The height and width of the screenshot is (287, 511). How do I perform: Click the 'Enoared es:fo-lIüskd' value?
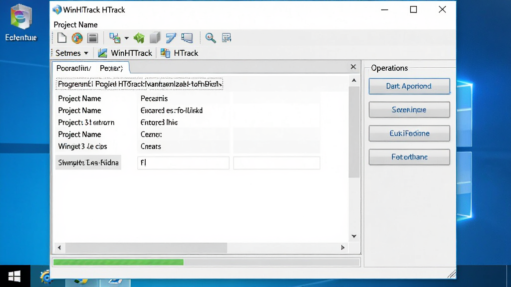pyautogui.click(x=172, y=111)
